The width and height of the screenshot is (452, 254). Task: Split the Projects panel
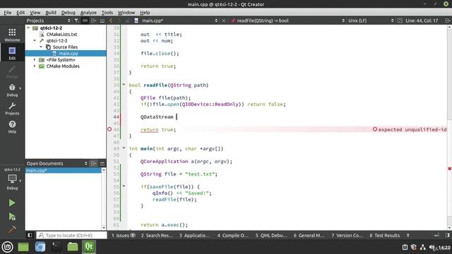click(x=93, y=20)
